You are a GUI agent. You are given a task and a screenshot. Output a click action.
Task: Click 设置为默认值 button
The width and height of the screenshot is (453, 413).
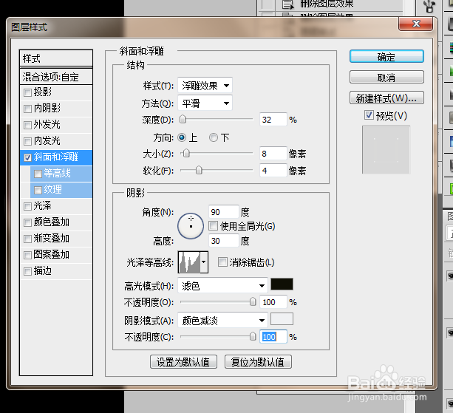(x=183, y=362)
